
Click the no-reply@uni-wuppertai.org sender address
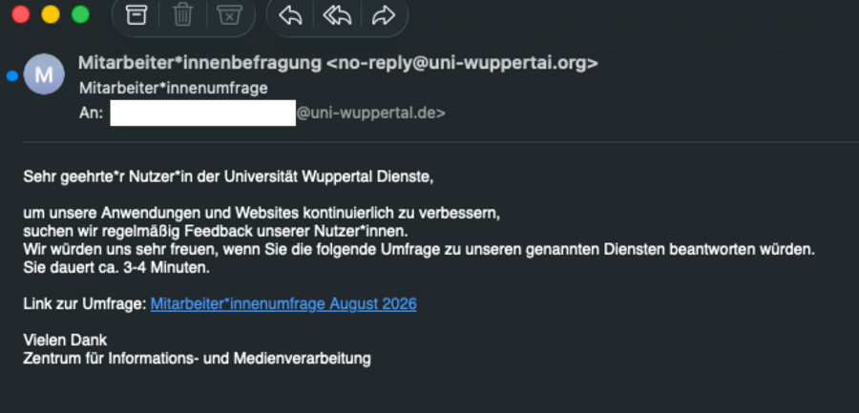click(x=462, y=63)
